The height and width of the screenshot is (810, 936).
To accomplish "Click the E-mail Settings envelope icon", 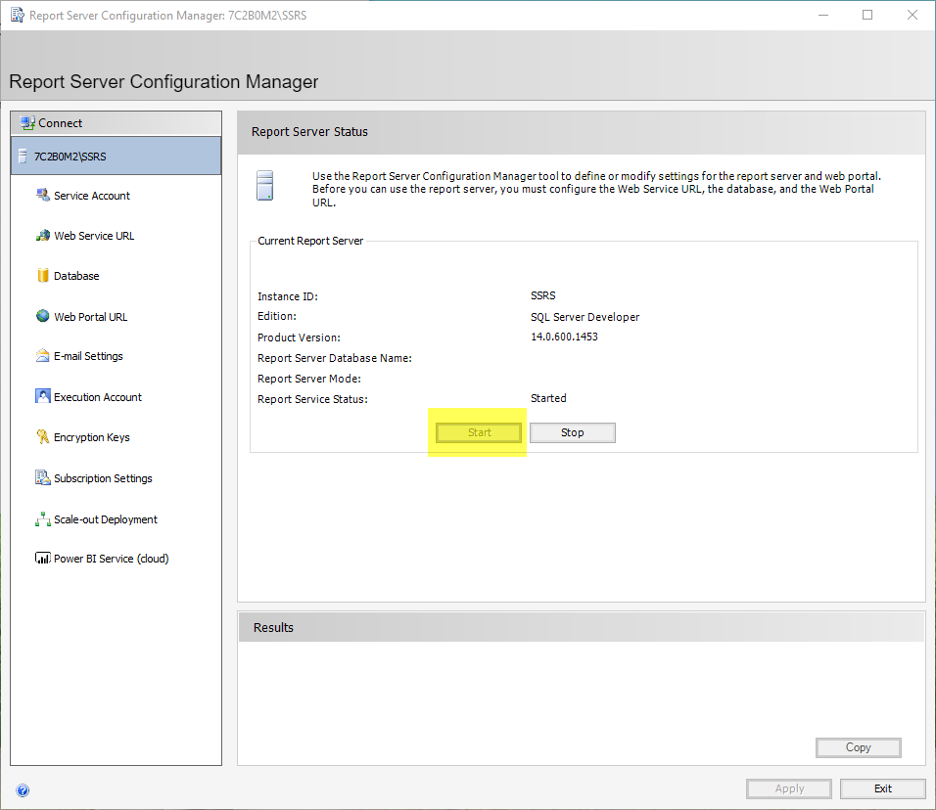I will (x=43, y=356).
